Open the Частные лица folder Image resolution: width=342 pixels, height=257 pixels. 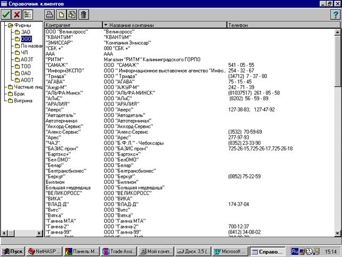point(25,87)
